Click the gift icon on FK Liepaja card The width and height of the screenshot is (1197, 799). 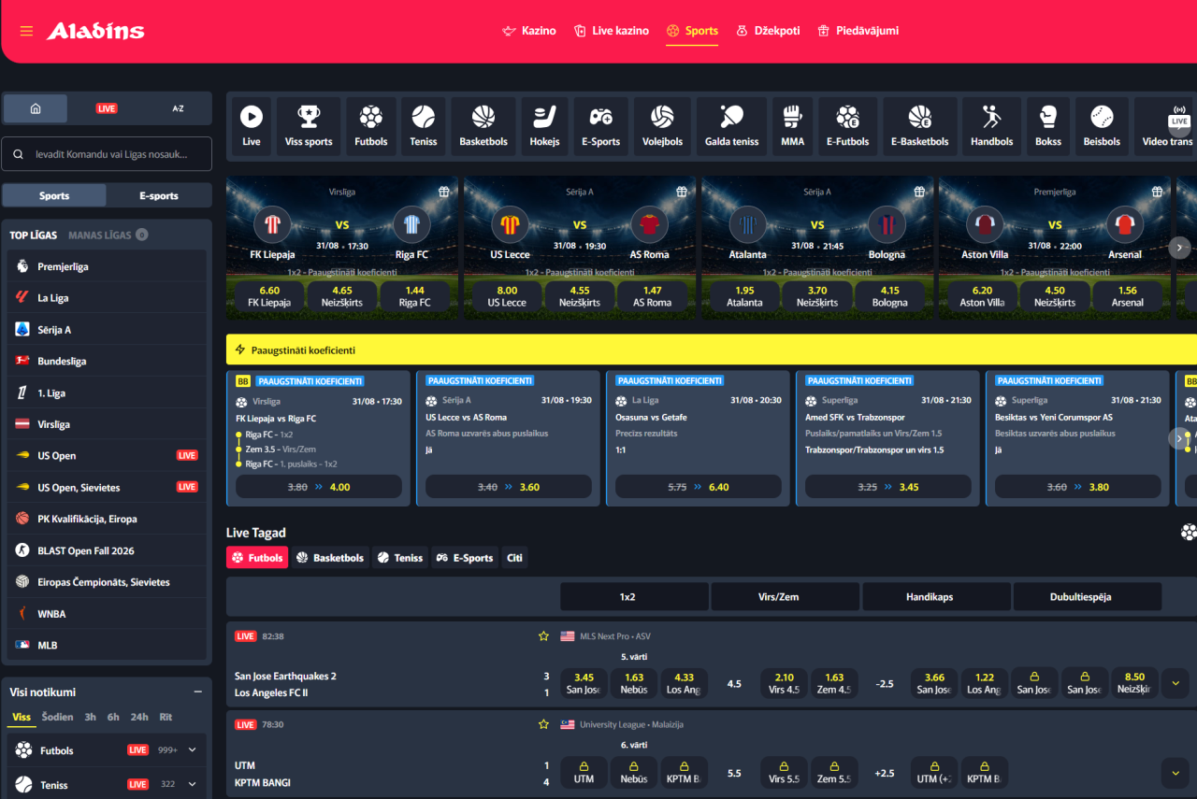[445, 192]
